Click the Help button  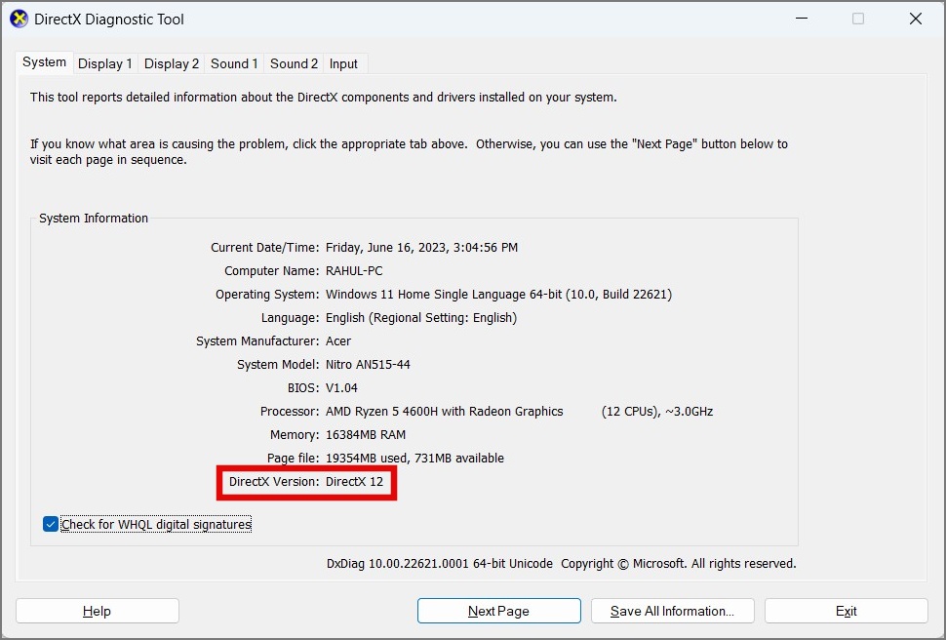coord(98,611)
